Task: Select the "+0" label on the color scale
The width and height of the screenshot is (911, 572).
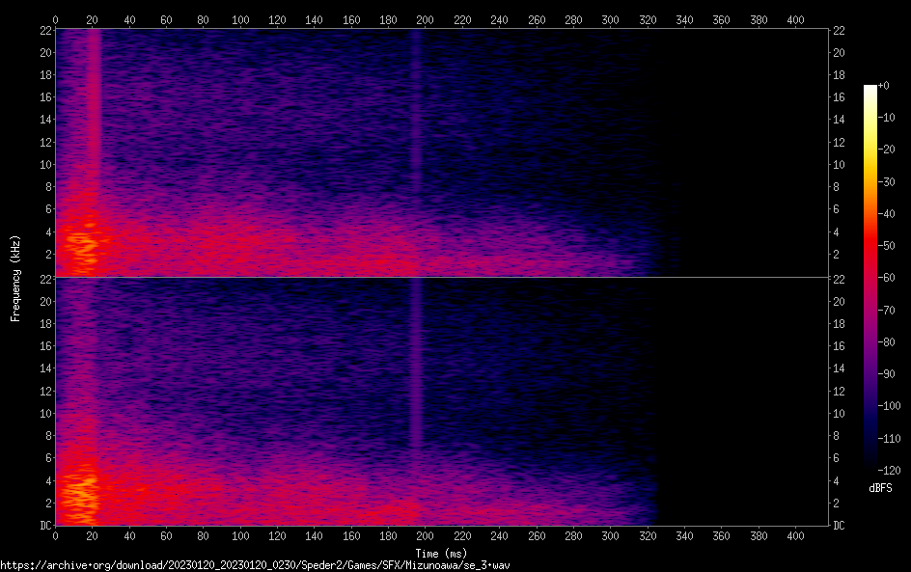Action: point(883,86)
